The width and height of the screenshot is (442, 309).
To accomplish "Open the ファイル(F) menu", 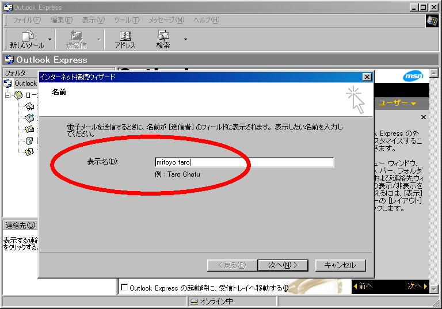I will click(x=27, y=20).
